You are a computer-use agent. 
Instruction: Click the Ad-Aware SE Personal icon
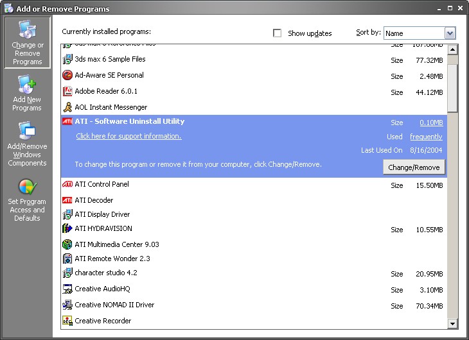[x=67, y=75]
